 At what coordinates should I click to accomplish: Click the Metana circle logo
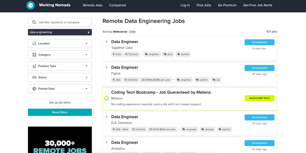[106, 98]
